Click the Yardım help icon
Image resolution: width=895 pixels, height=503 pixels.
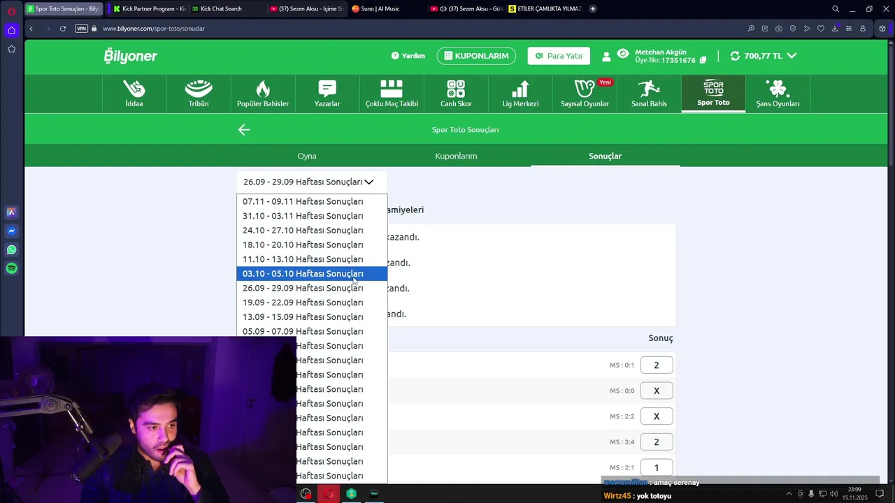[395, 56]
